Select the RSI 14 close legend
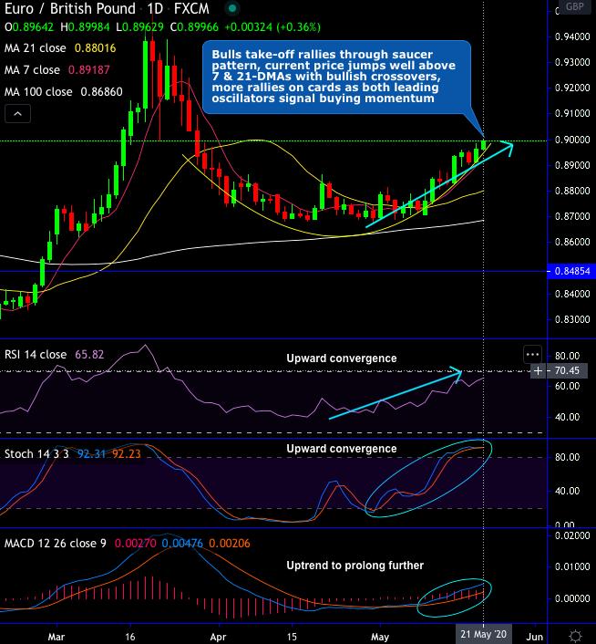 [x=36, y=355]
